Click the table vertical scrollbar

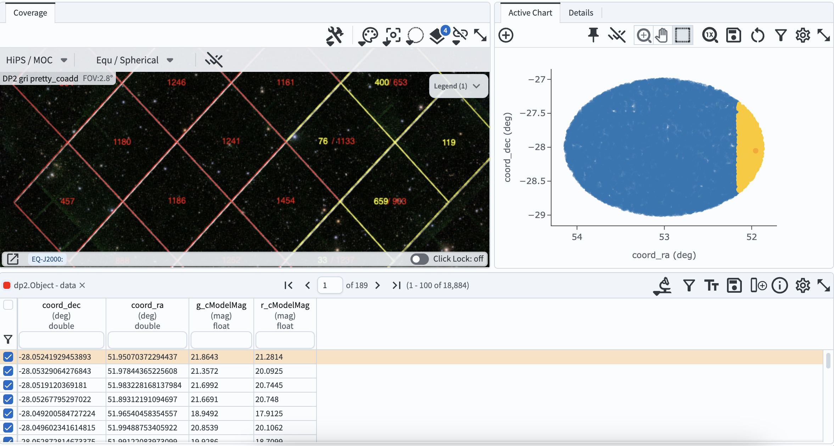[828, 361]
